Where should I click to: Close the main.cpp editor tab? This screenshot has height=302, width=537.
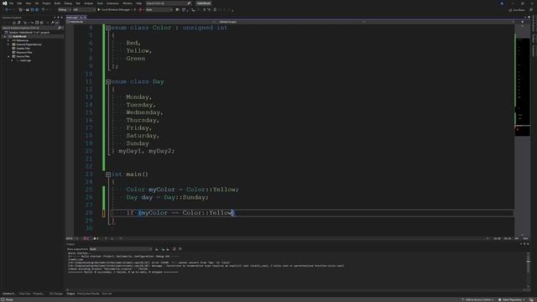[85, 18]
